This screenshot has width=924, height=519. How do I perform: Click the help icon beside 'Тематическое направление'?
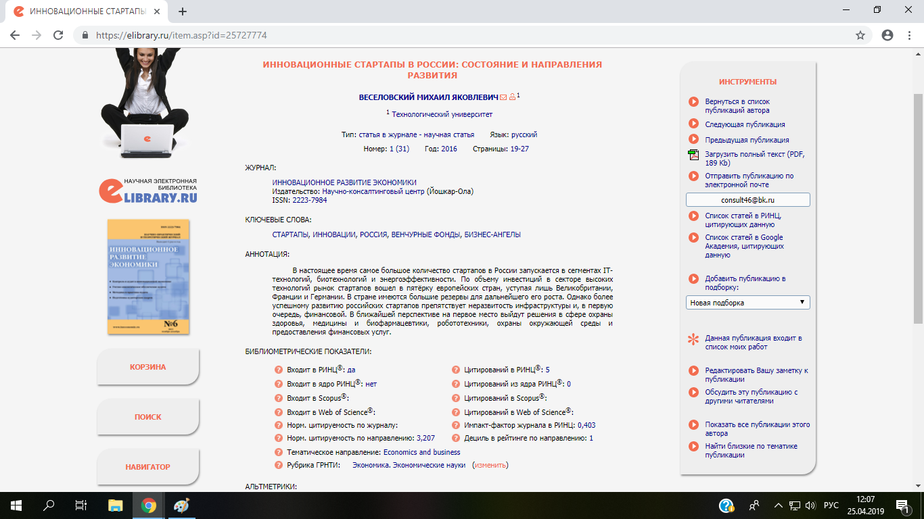tap(279, 452)
